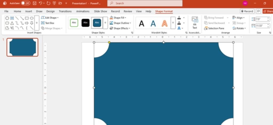Select the text box shape in shapes gallery
273x125 pixels.
coord(12,18)
